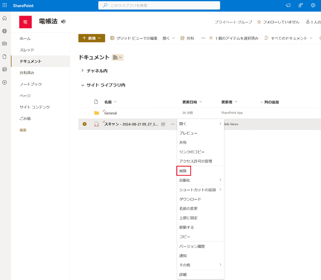Viewport: 321px width, 280px height.
Task: Open the すべてのドキュメント view dropdown
Action: point(288,38)
